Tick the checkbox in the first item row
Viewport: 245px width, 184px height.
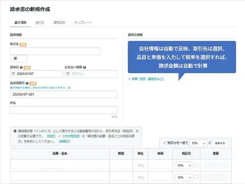tap(196, 165)
